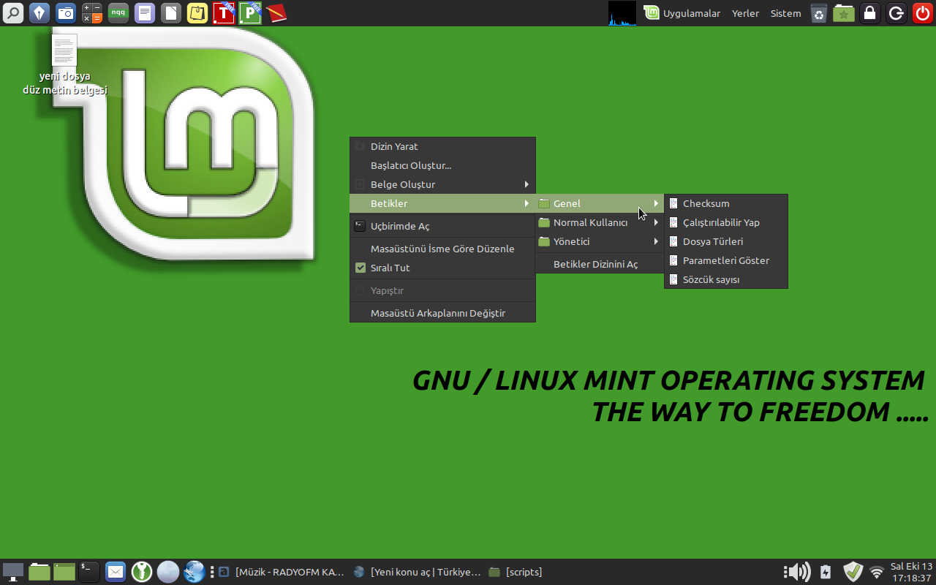This screenshot has height=585, width=936.
Task: Run the 'Çalıştırılabilir Yap' script
Action: click(726, 222)
